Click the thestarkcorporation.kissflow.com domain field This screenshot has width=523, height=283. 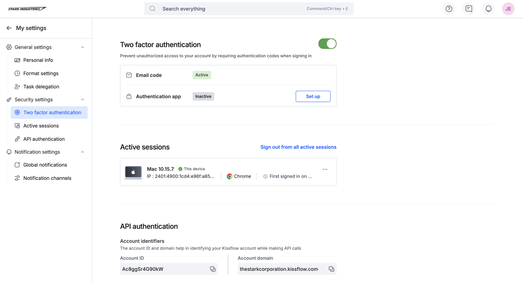click(287, 269)
